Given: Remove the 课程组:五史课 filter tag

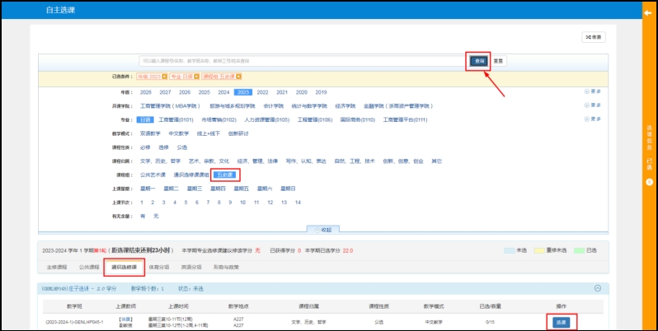Looking at the screenshot, I should point(237,77).
